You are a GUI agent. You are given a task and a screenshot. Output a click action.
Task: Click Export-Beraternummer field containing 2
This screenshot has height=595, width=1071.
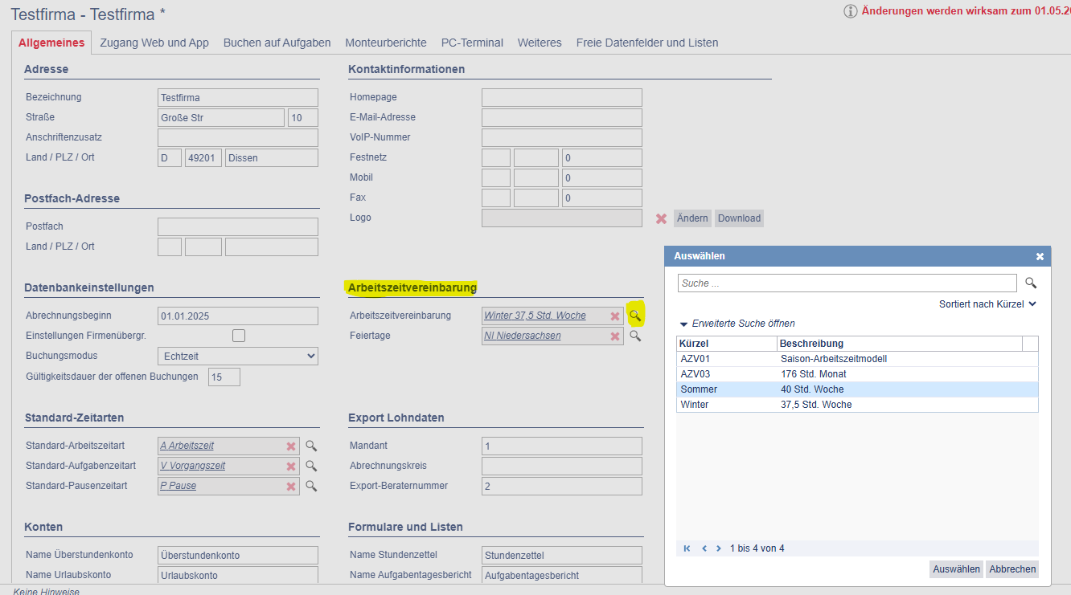click(x=562, y=487)
